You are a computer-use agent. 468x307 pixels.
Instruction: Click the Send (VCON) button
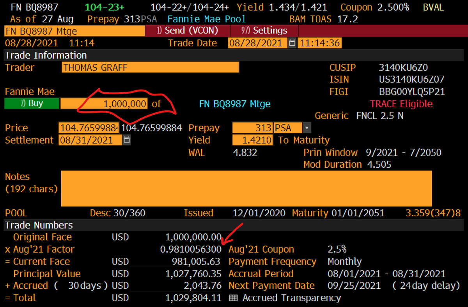point(188,31)
